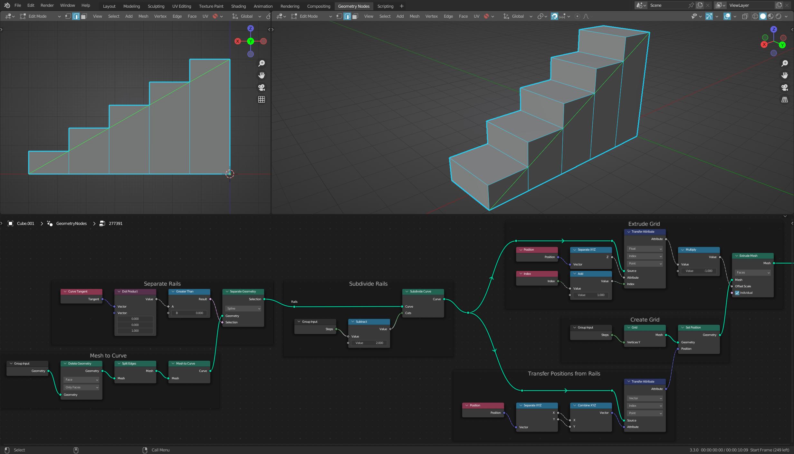Switch to wireframe viewport shading

pyautogui.click(x=755, y=16)
